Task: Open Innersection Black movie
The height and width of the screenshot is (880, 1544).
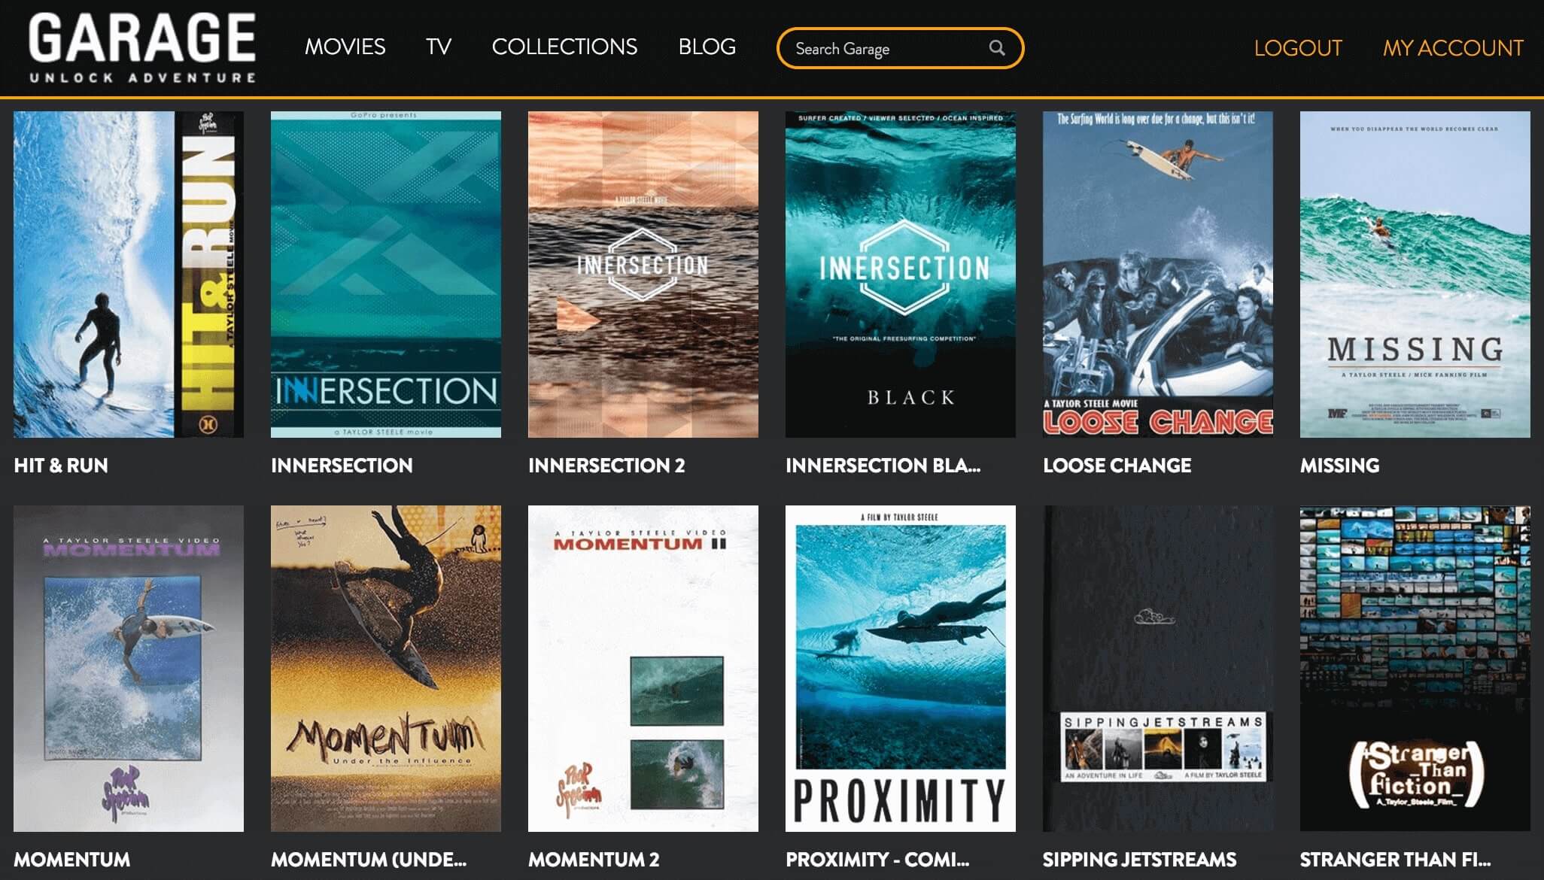Action: [x=901, y=275]
